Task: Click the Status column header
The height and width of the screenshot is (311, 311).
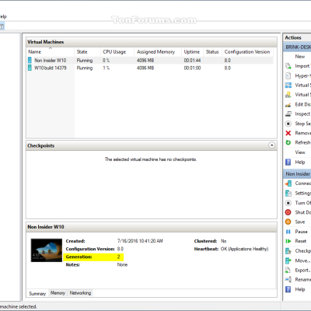Action: tap(213, 52)
